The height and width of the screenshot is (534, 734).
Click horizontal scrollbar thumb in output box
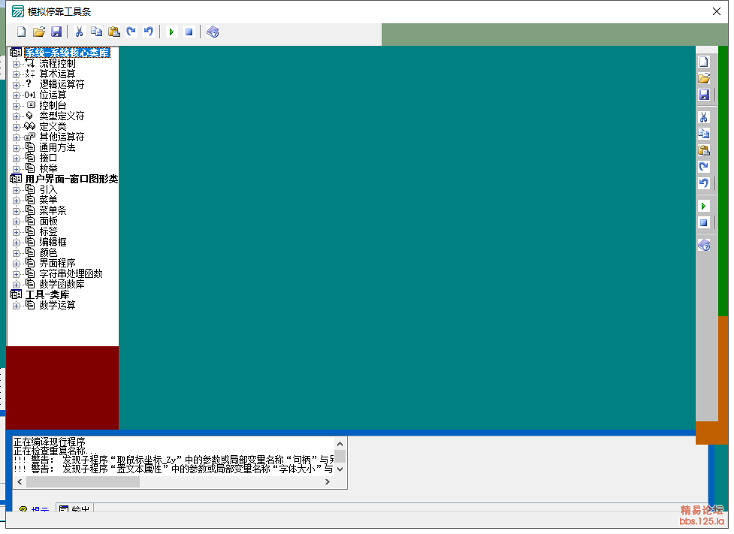(x=83, y=481)
